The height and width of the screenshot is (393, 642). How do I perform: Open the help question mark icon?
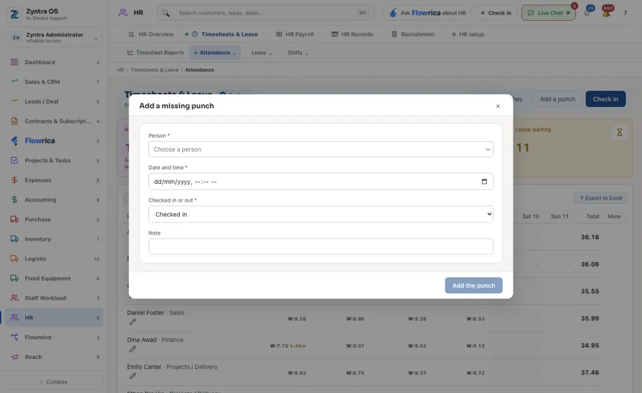pyautogui.click(x=625, y=13)
